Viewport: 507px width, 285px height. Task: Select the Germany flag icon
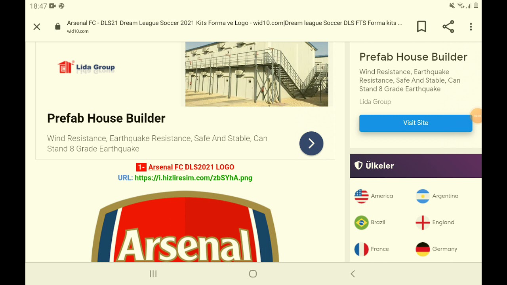click(x=423, y=249)
